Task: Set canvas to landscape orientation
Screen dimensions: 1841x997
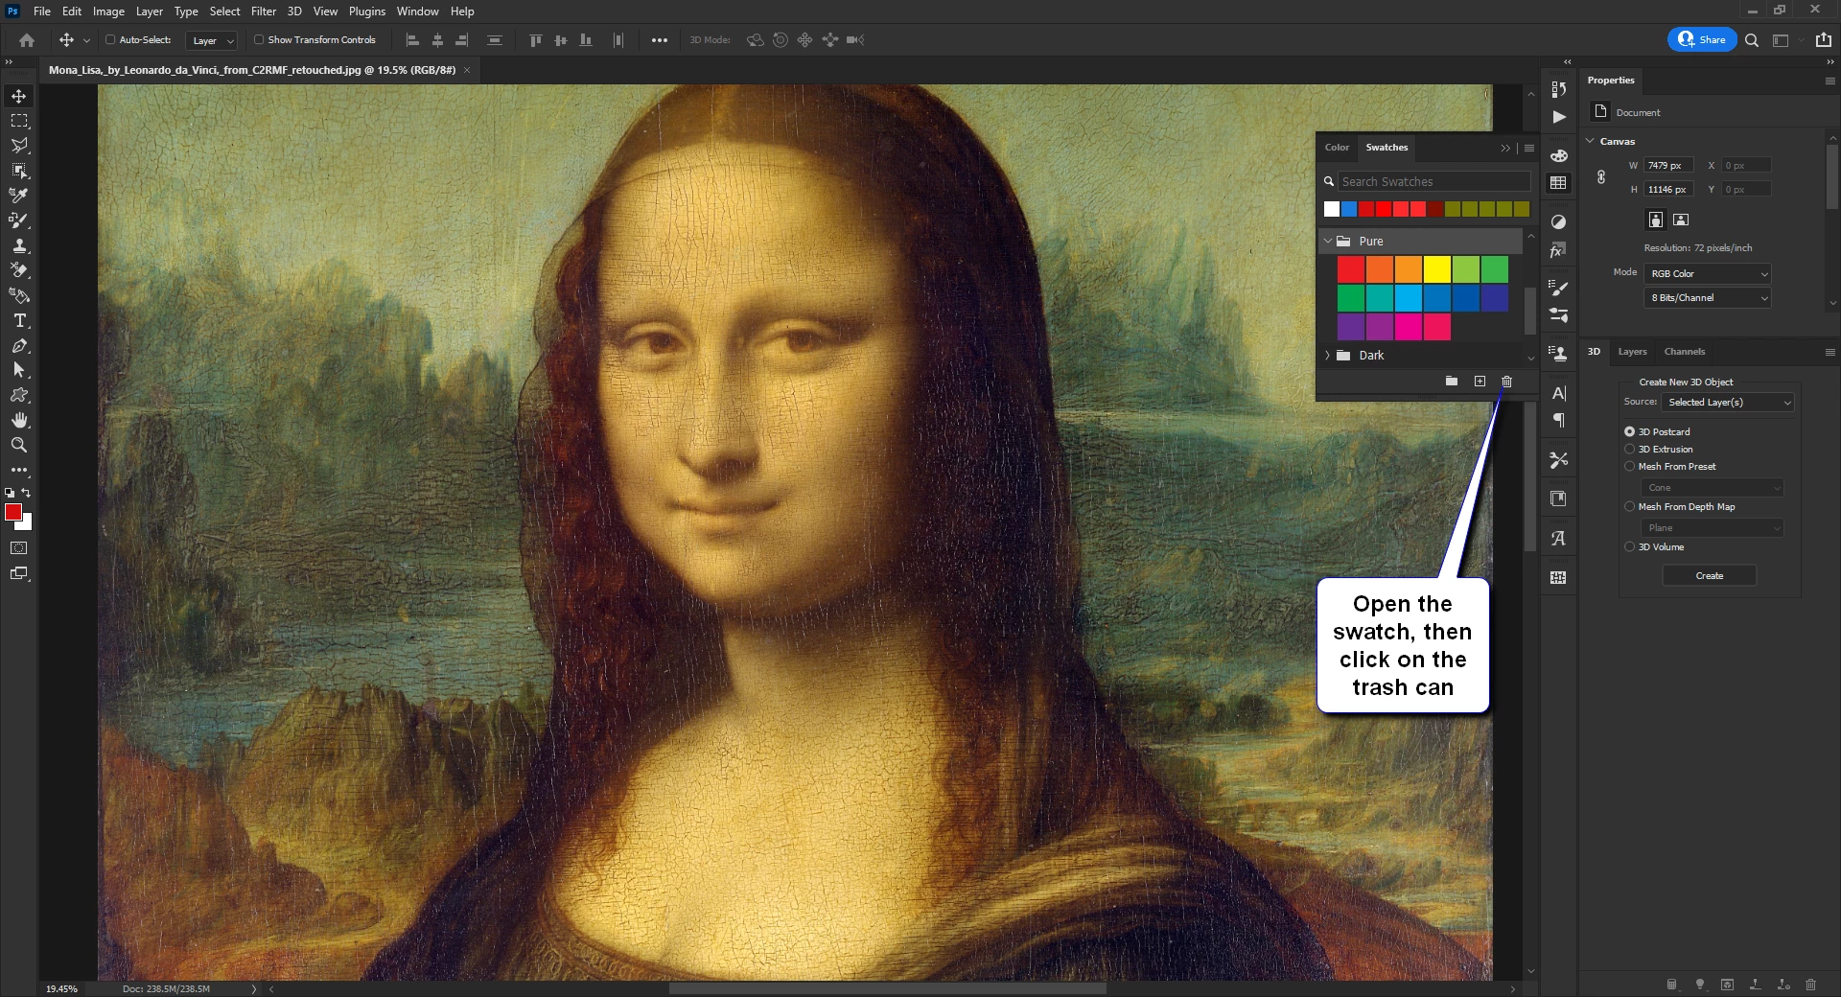Action: coord(1681,220)
